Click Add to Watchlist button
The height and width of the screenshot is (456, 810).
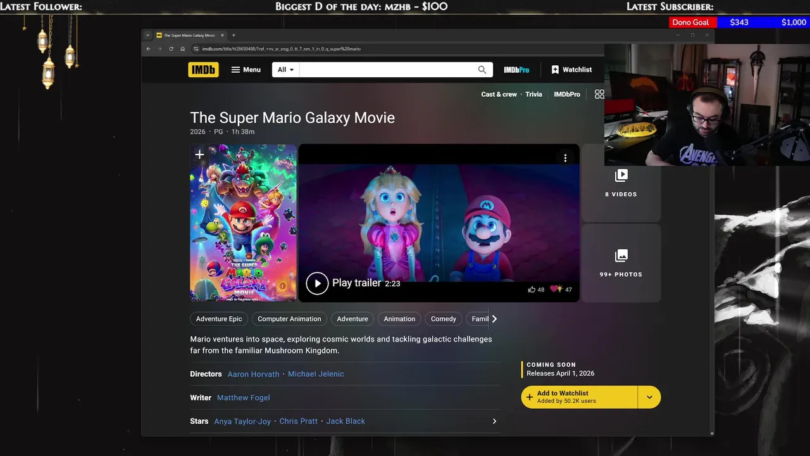coord(580,397)
